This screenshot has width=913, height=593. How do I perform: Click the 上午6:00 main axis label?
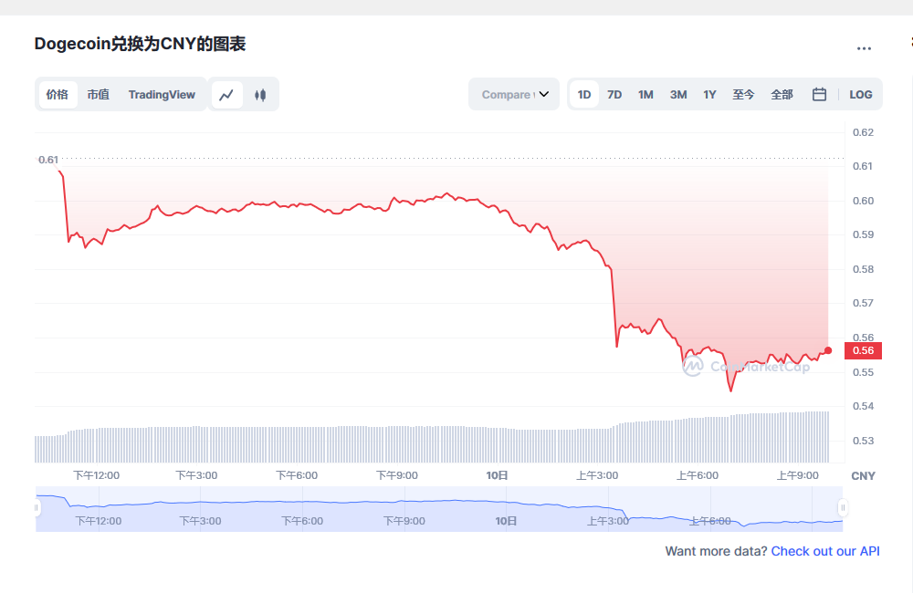(698, 475)
